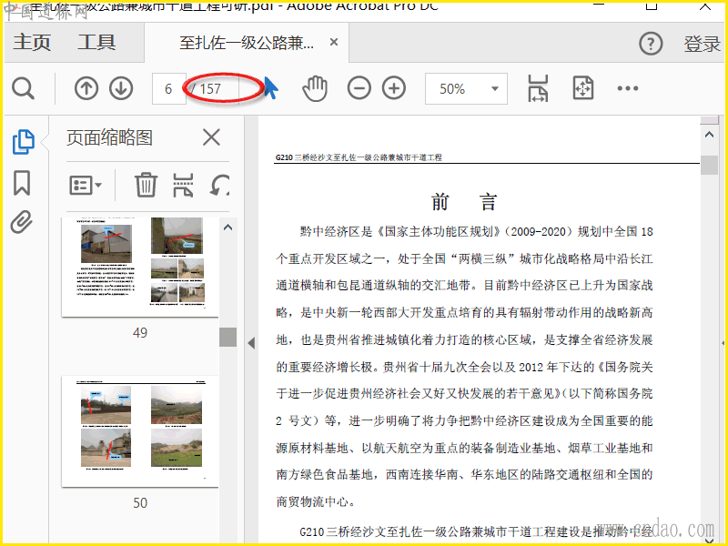
Task: Close the 页面缩略图 panel
Action: [211, 137]
